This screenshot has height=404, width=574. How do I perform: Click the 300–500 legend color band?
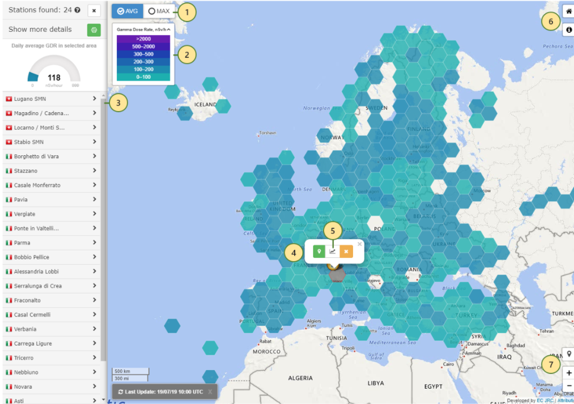pos(143,54)
